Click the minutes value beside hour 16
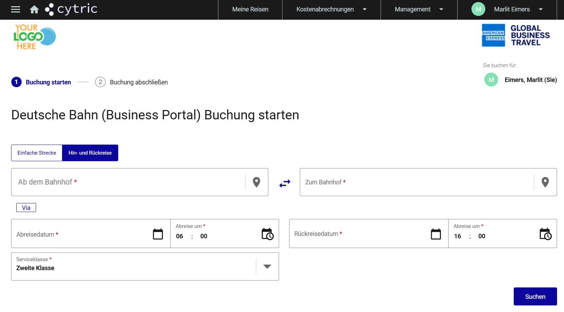This screenshot has width=564, height=312. click(x=482, y=236)
